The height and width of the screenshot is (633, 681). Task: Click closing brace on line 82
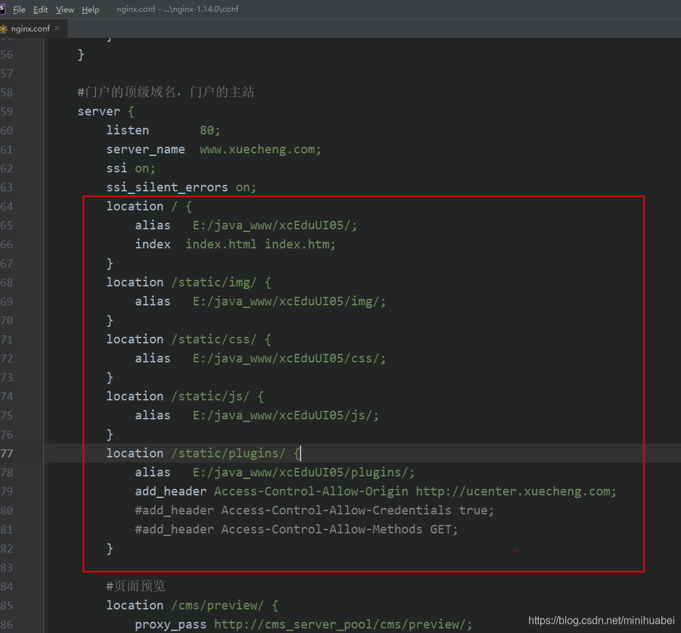[110, 548]
